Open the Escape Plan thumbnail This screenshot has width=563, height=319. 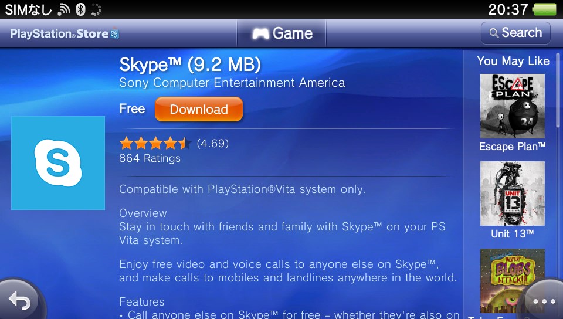pos(513,106)
